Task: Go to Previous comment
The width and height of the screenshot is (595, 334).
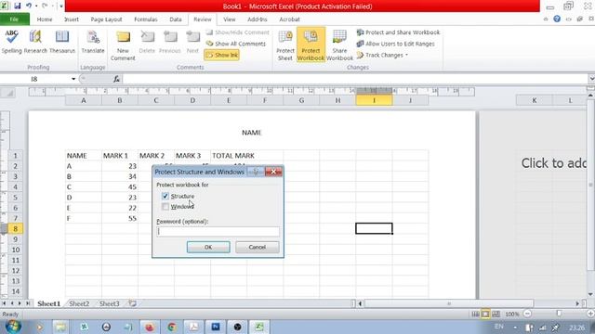Action: click(x=170, y=42)
